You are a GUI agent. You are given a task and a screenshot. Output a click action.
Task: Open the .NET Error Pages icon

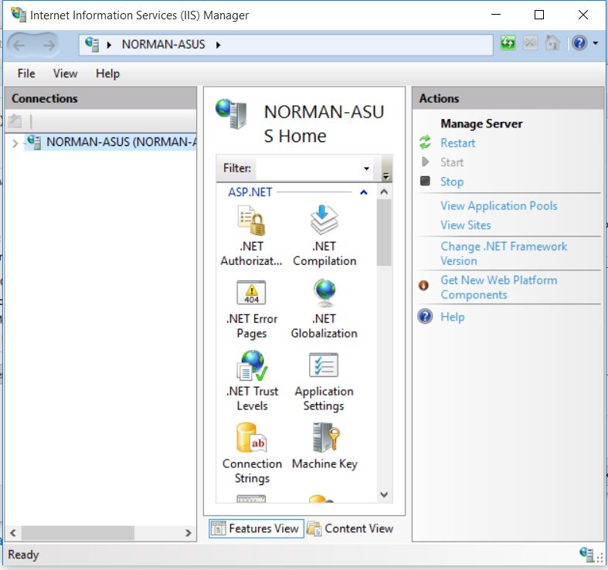click(252, 293)
